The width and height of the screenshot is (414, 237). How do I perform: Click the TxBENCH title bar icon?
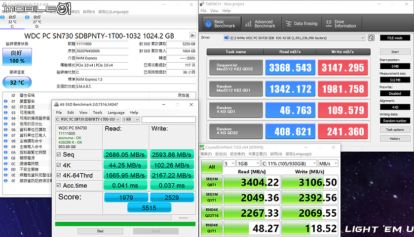click(202, 3)
